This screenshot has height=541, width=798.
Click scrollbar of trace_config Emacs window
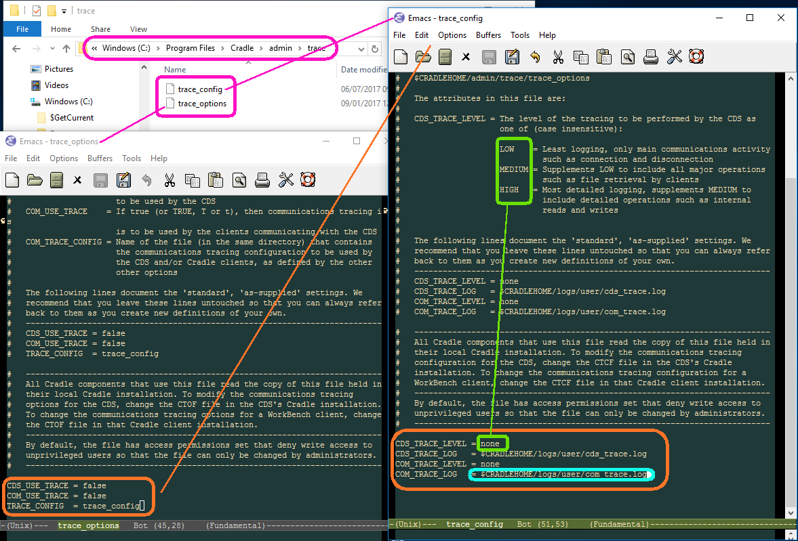[791, 295]
